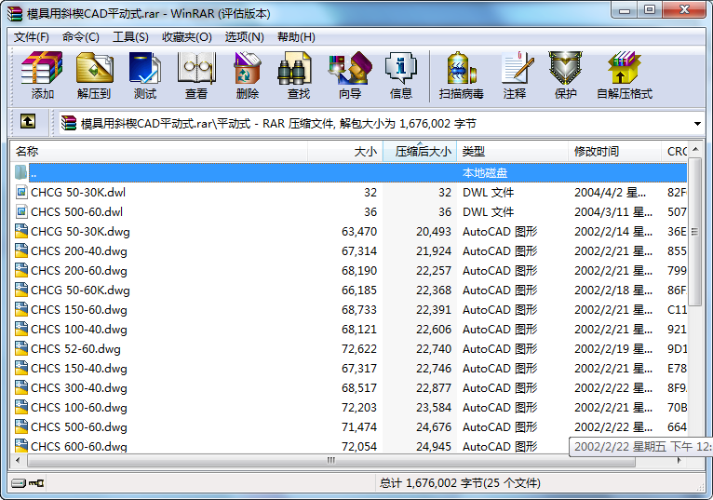Screen dimensions: 713x500
Task: Open the 工具(S) menu
Action: (x=130, y=37)
